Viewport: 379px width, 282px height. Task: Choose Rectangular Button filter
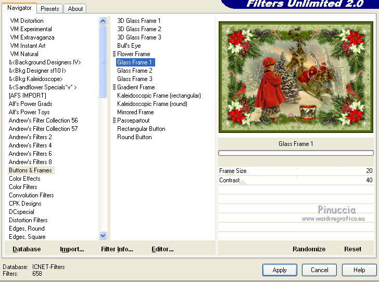point(141,129)
